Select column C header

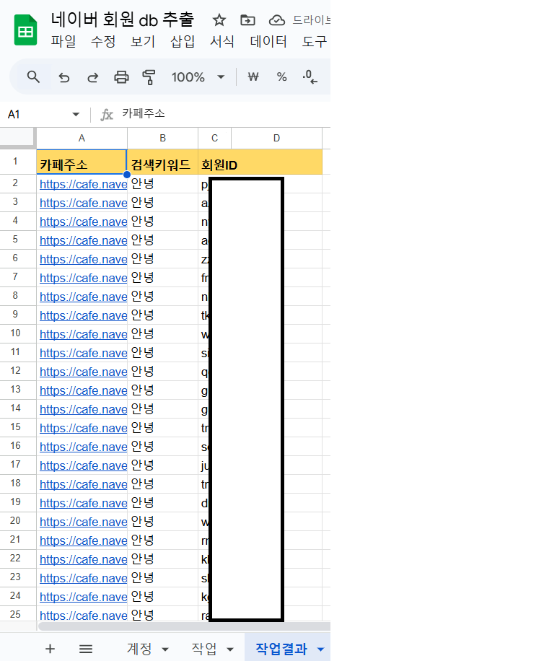214,139
